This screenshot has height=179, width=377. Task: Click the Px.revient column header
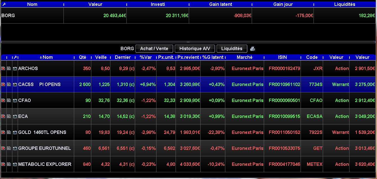pos(188,57)
